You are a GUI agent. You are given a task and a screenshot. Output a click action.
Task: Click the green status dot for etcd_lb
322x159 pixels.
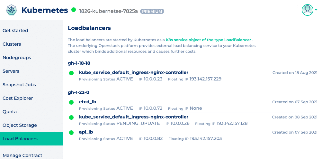click(71, 102)
